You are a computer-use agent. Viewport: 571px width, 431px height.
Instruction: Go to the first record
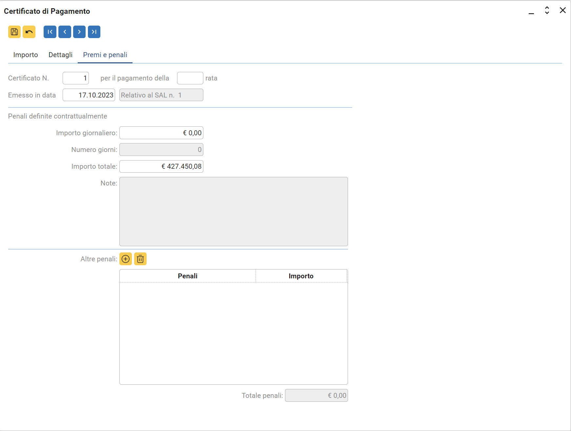50,32
